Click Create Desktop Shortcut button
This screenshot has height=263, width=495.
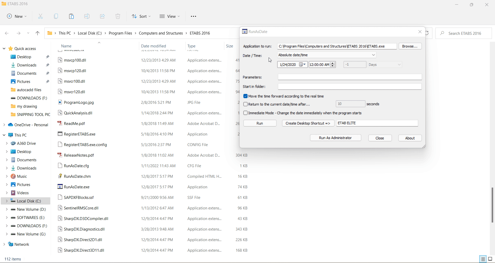[x=308, y=123]
